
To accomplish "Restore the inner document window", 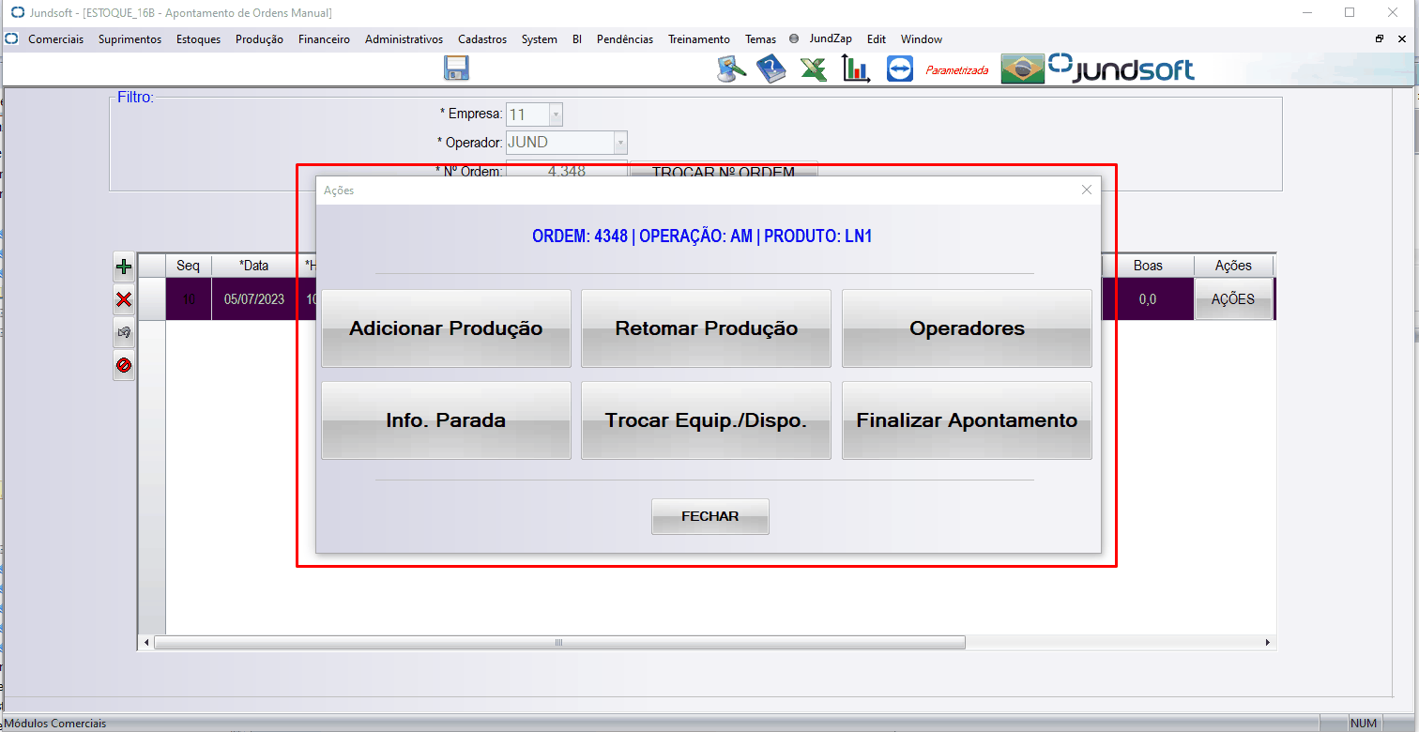I will click(x=1380, y=39).
